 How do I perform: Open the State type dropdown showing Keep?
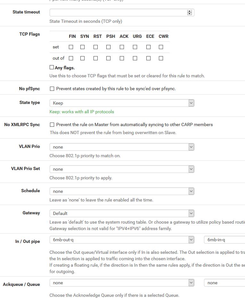pos(122,103)
